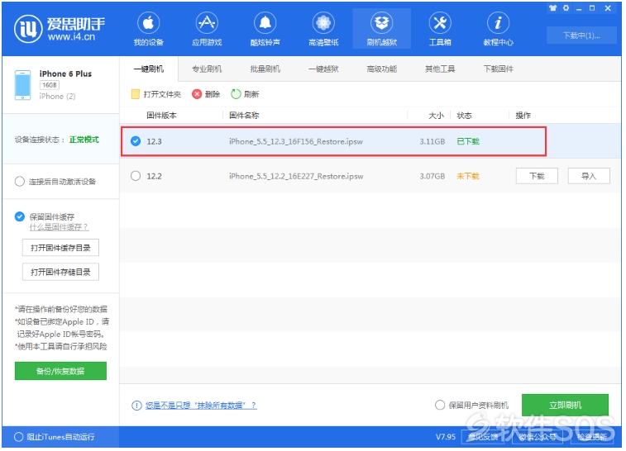Toggle 保留用户资料刷机 option
Screen dimensions: 626x451
point(440,406)
